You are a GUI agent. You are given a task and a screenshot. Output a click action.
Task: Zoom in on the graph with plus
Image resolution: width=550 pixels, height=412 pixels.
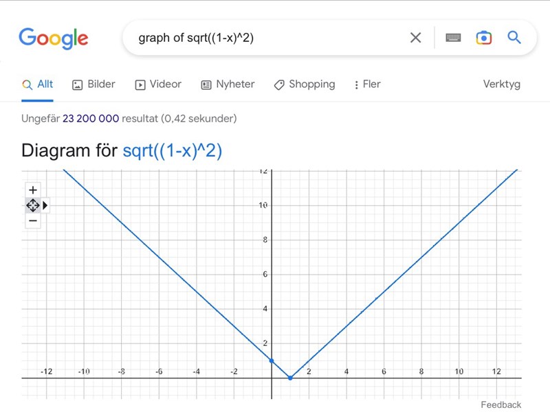coord(33,190)
